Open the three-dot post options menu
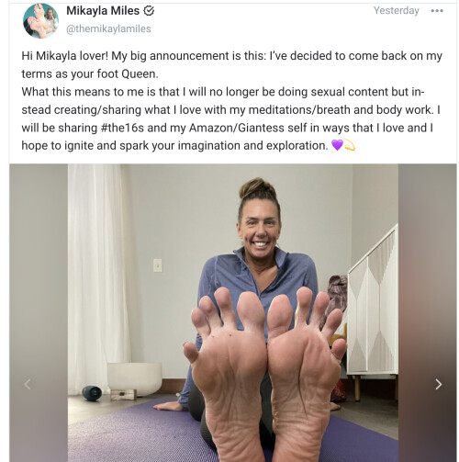This screenshot has height=462, width=459. coord(437,11)
